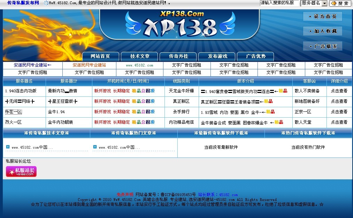Viewport: 353px width, 218px height.
Task: Click 点击查看 for the 正宗一区 server
Action: click(339, 112)
